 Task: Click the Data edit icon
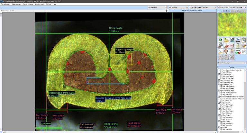click(232, 46)
